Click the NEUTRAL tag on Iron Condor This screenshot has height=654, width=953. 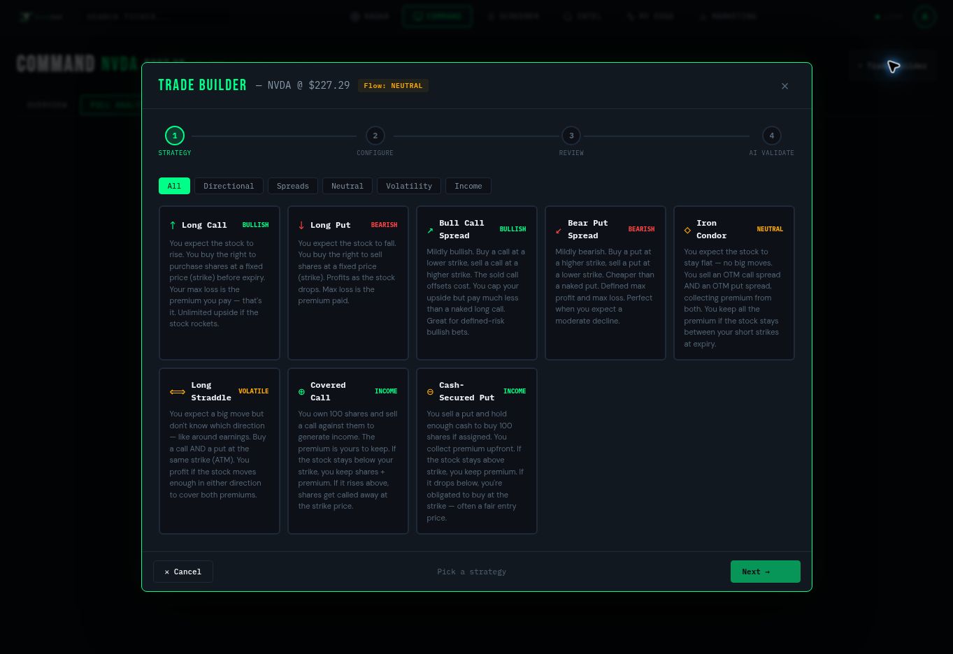(770, 229)
